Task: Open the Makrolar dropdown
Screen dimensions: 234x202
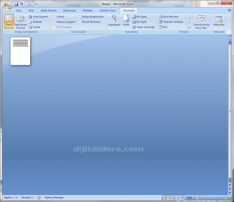Action: coord(219,22)
